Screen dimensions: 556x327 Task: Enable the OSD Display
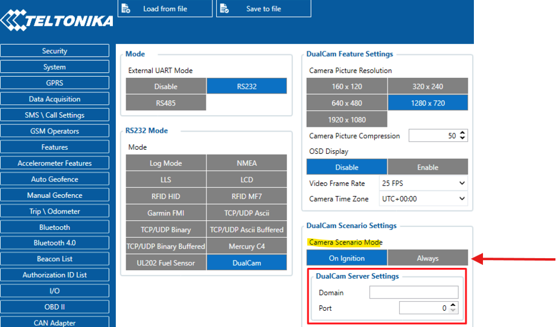point(427,167)
